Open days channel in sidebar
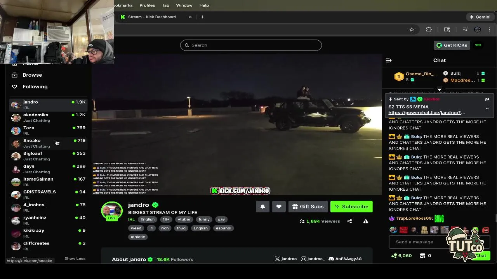 pyautogui.click(x=49, y=169)
